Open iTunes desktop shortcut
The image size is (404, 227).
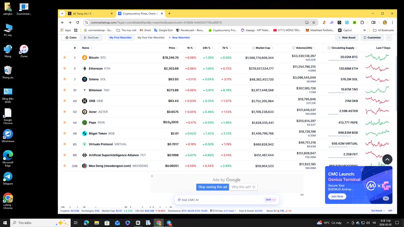tap(24, 51)
